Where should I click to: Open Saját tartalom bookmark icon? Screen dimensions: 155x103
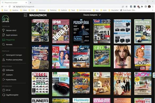(x=3, y=35)
